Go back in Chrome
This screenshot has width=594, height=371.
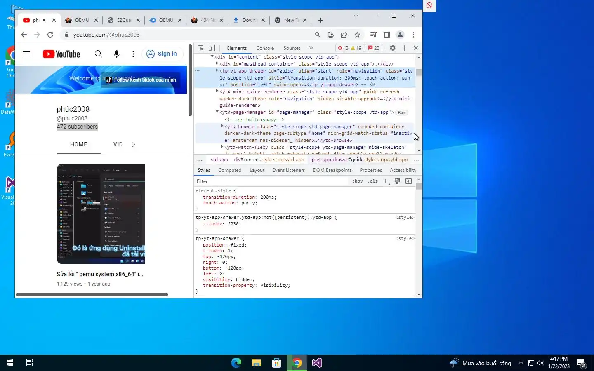(24, 35)
